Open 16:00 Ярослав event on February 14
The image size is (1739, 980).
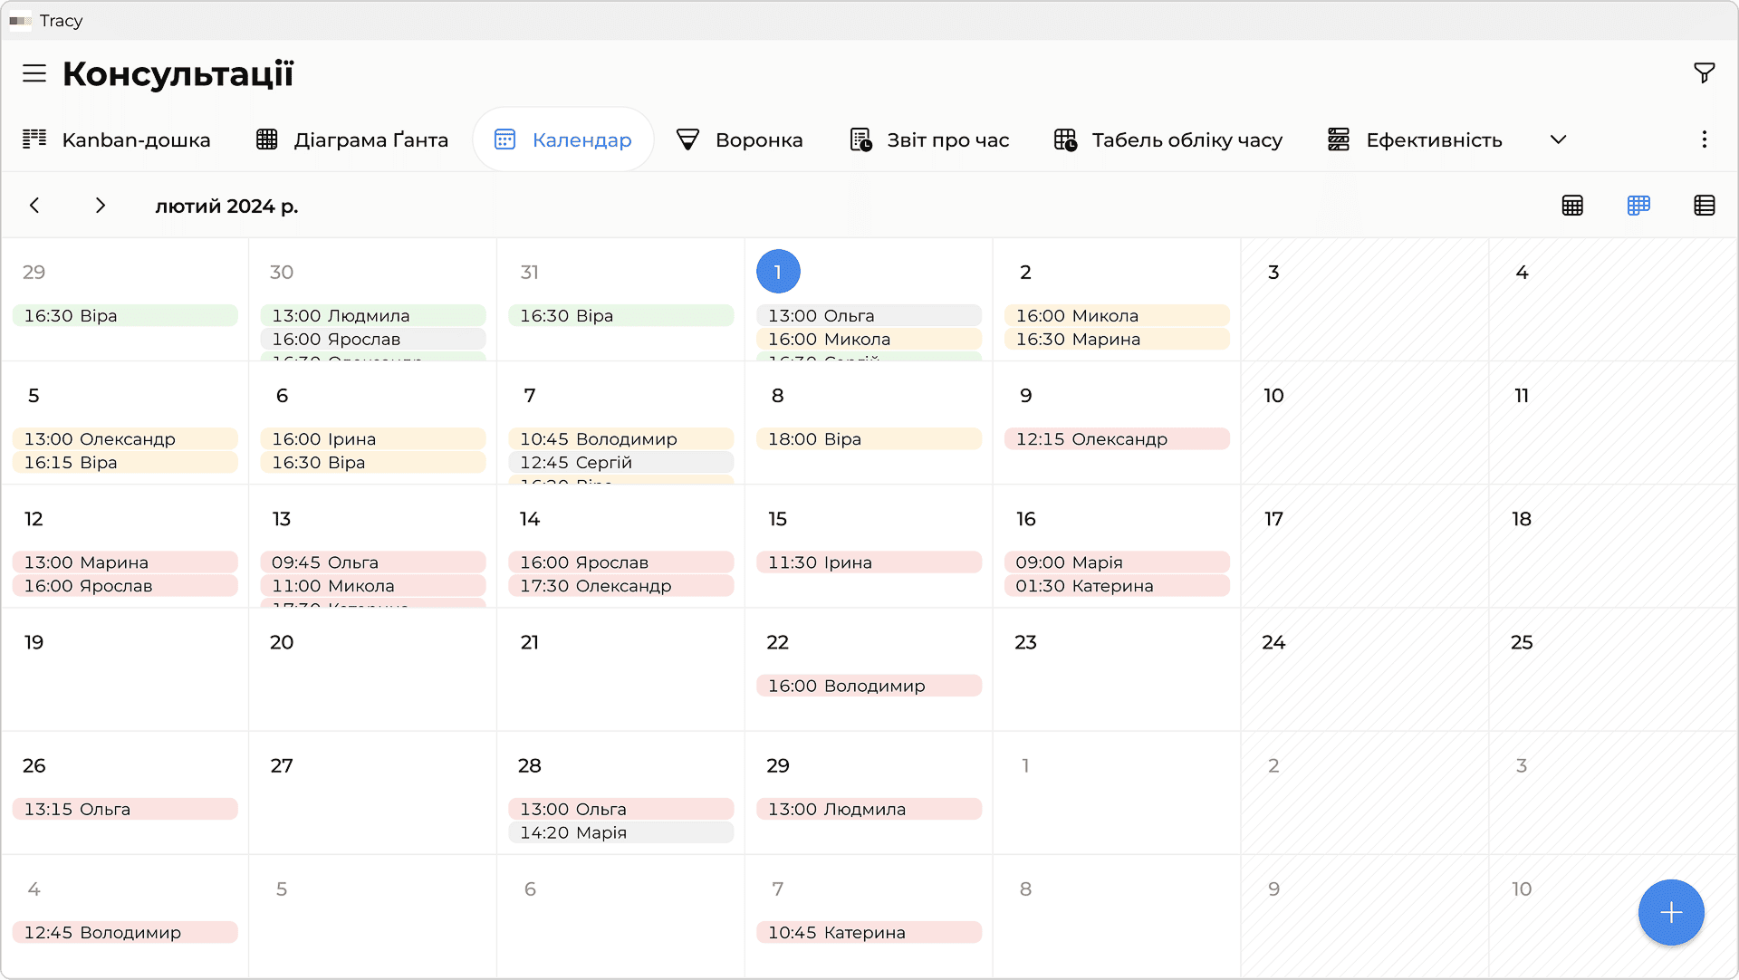coord(621,562)
